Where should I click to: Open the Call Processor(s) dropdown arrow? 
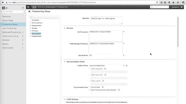click(x=124, y=32)
